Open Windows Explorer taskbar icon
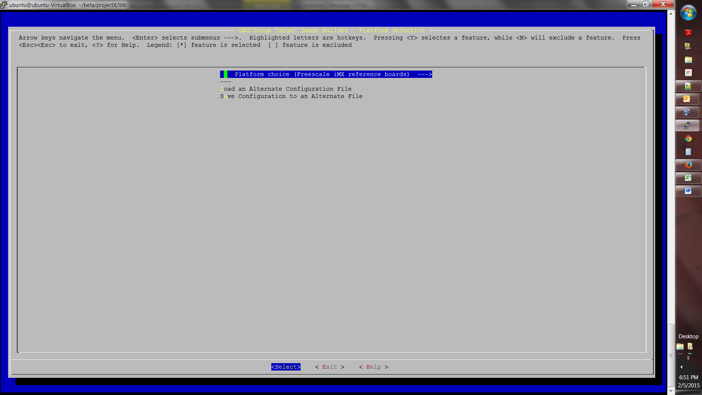702x395 pixels. coord(688,60)
